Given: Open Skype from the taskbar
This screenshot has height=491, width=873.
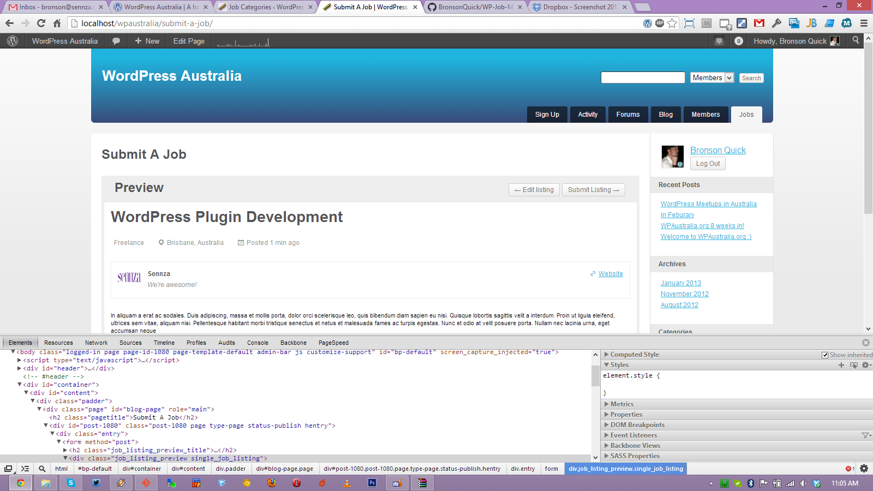Looking at the screenshot, I should coord(70,483).
